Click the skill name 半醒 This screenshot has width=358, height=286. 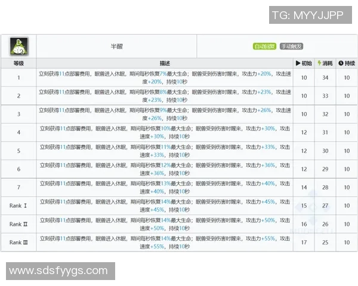pos(117,46)
